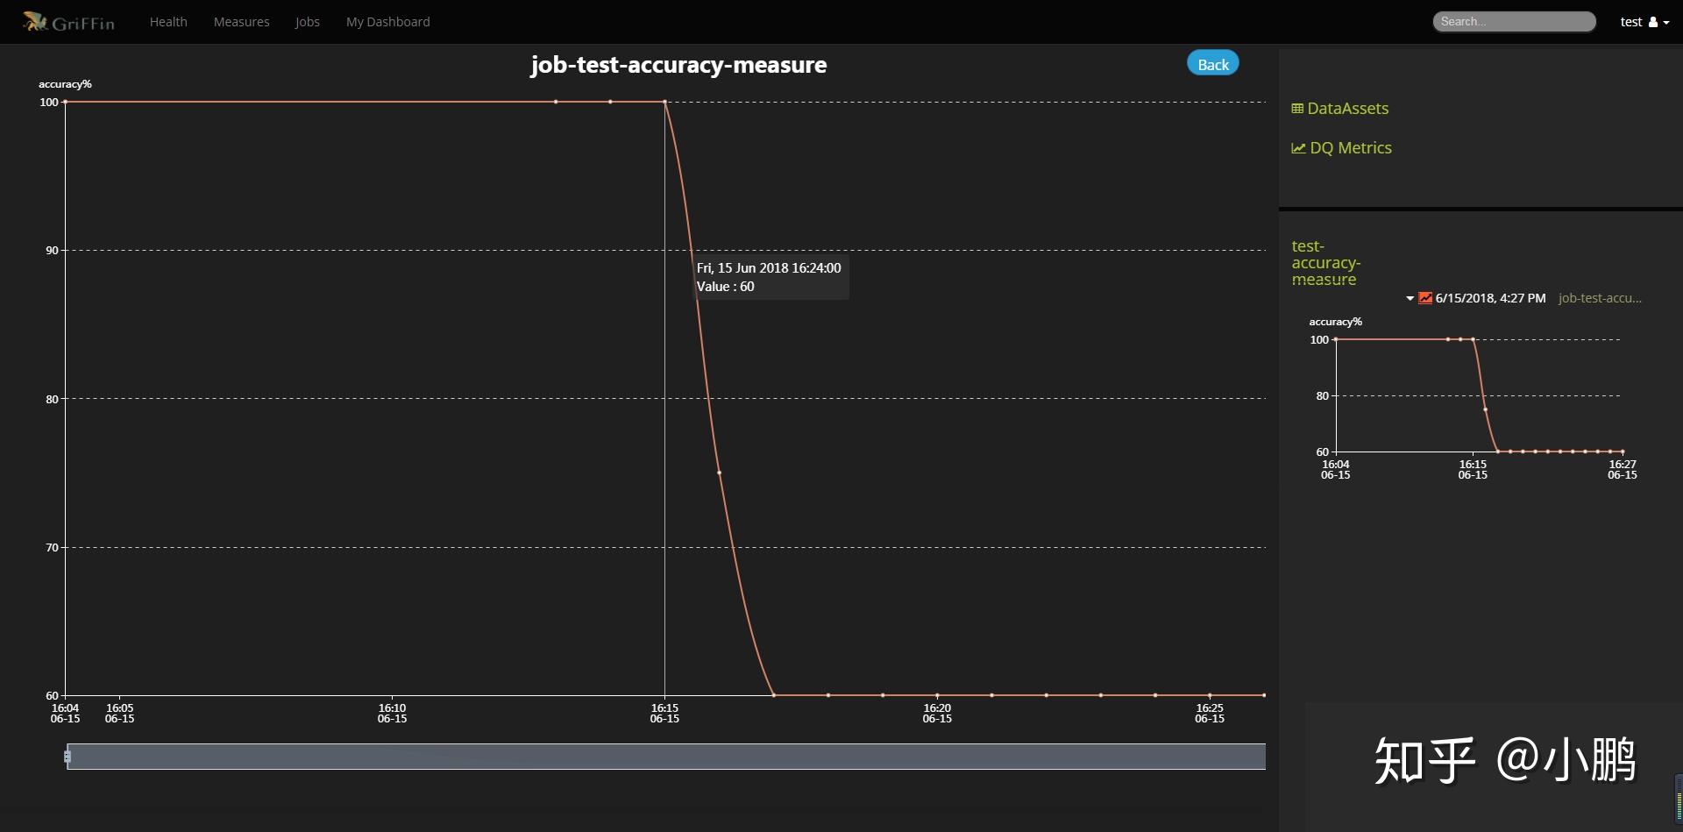This screenshot has width=1683, height=832.
Task: Click the user profile icon
Action: 1653,22
